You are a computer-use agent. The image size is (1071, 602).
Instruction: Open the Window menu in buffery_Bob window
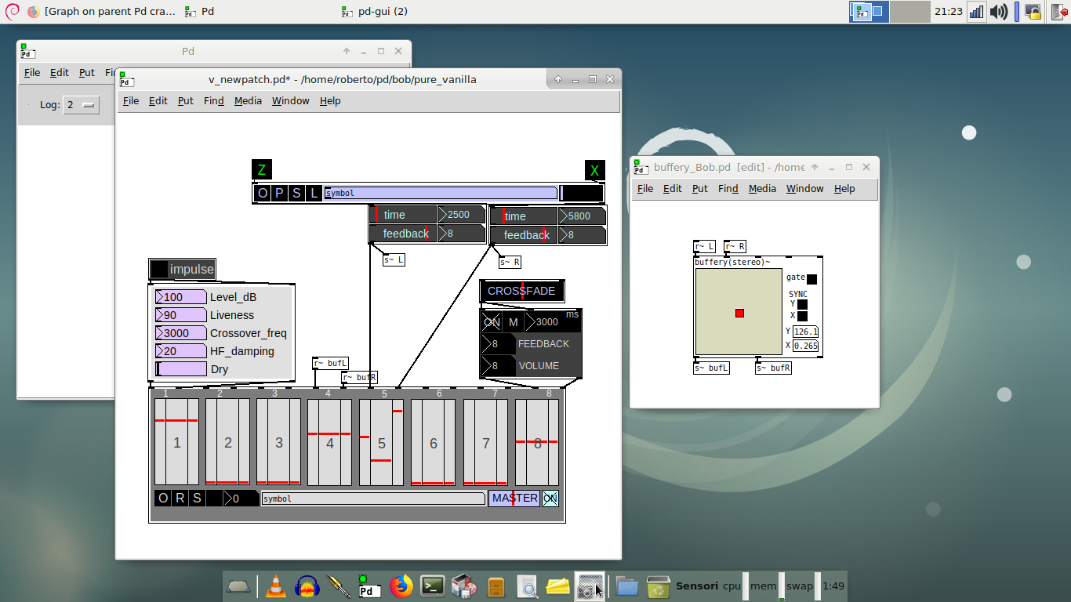point(805,189)
